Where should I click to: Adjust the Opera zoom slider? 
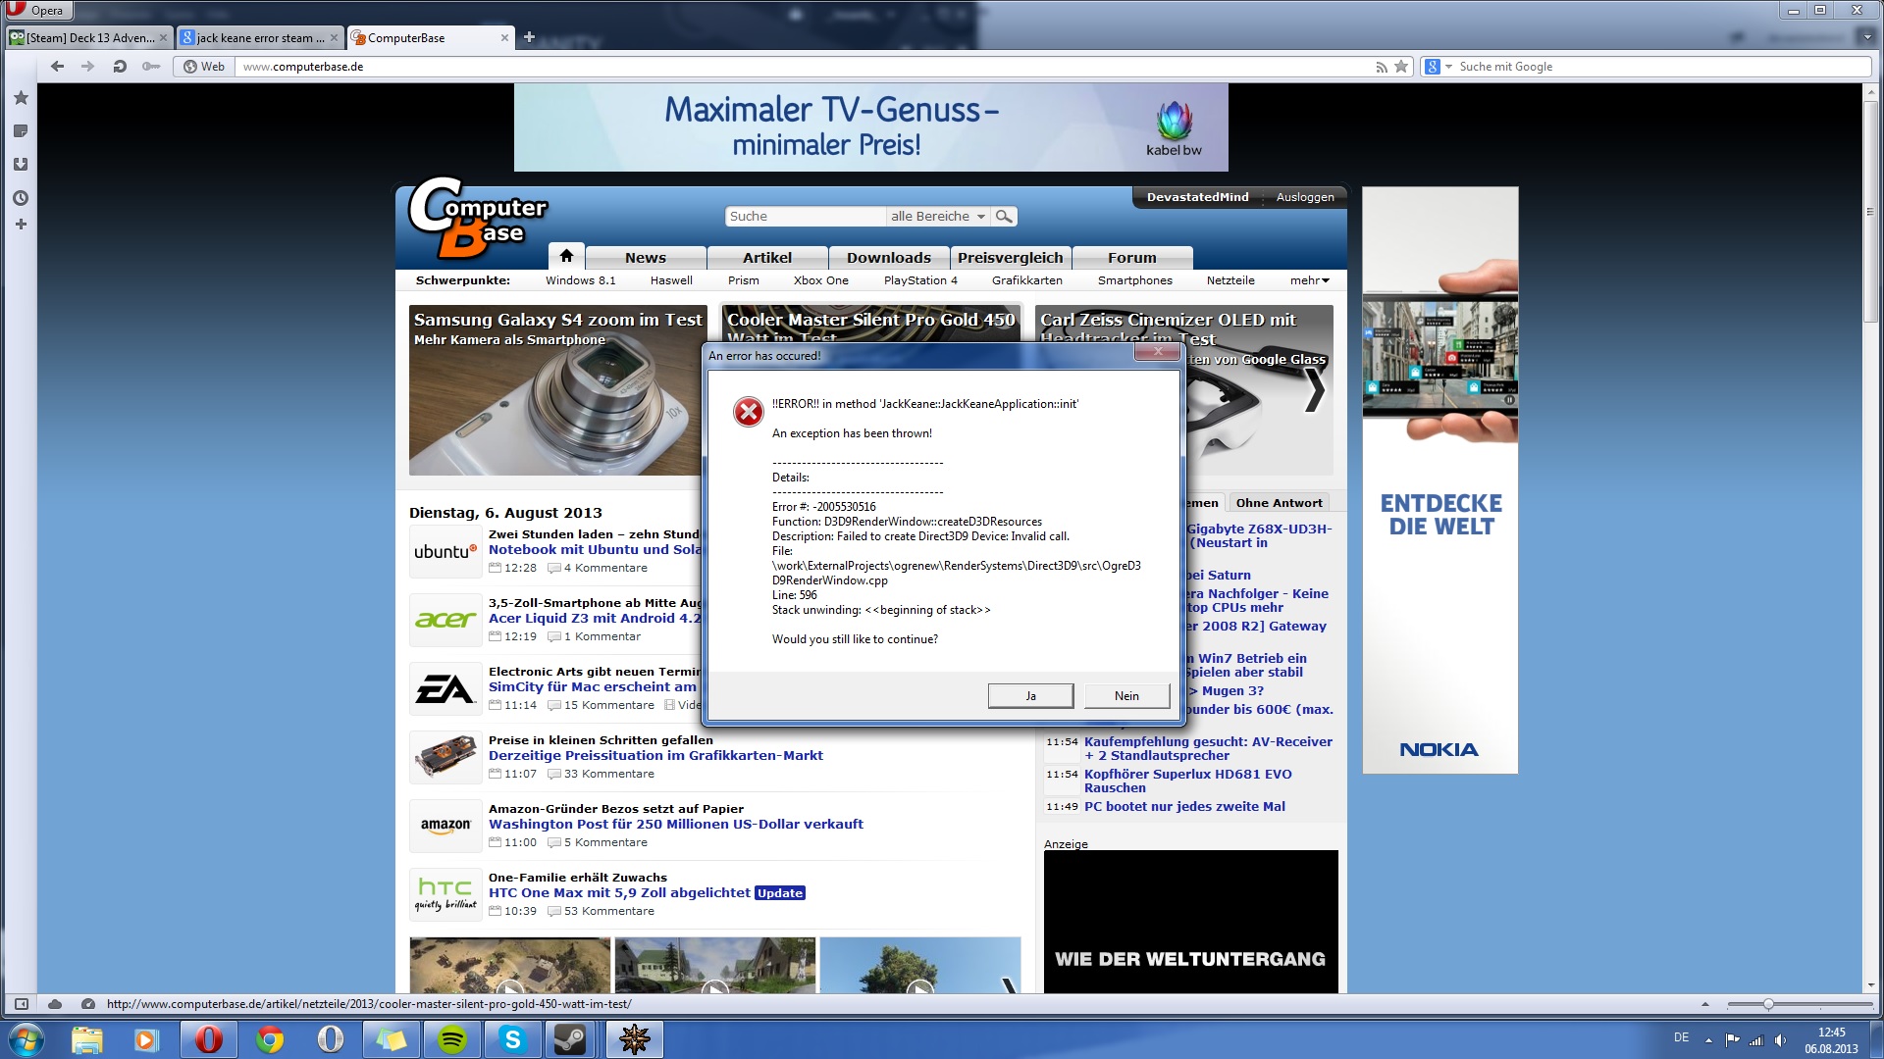(x=1767, y=1004)
